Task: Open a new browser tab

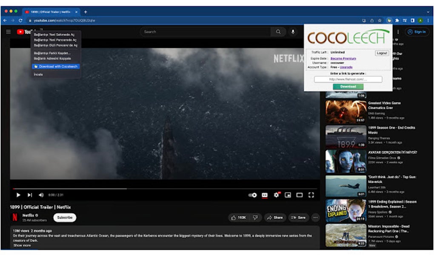Action: click(86, 12)
